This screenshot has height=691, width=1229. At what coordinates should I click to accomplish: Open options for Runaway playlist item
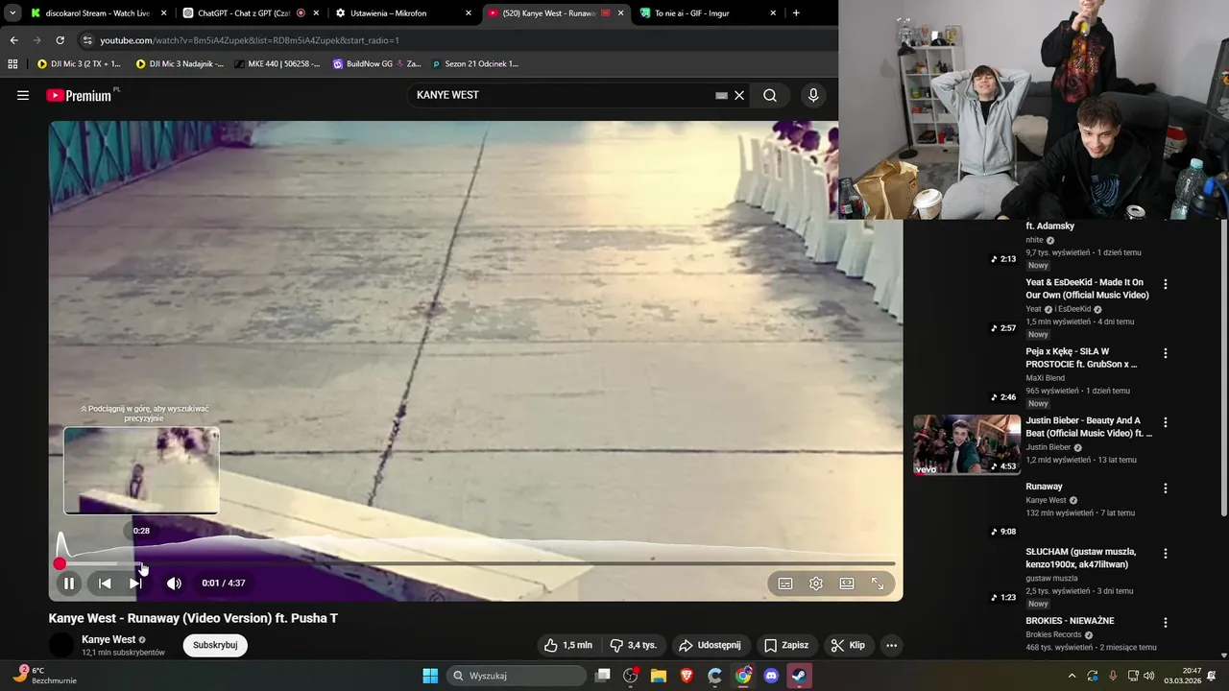pyautogui.click(x=1166, y=488)
